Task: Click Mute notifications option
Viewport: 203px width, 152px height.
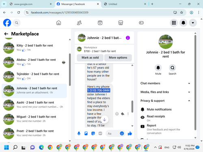Action: [165, 109]
